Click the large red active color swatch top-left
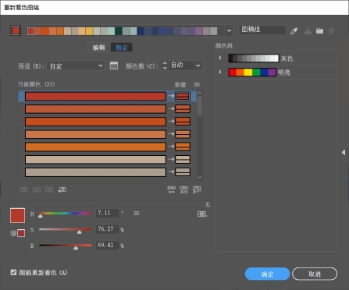 (16, 30)
